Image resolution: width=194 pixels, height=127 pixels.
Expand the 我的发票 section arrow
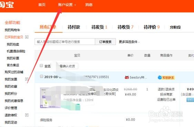click(x=27, y=79)
